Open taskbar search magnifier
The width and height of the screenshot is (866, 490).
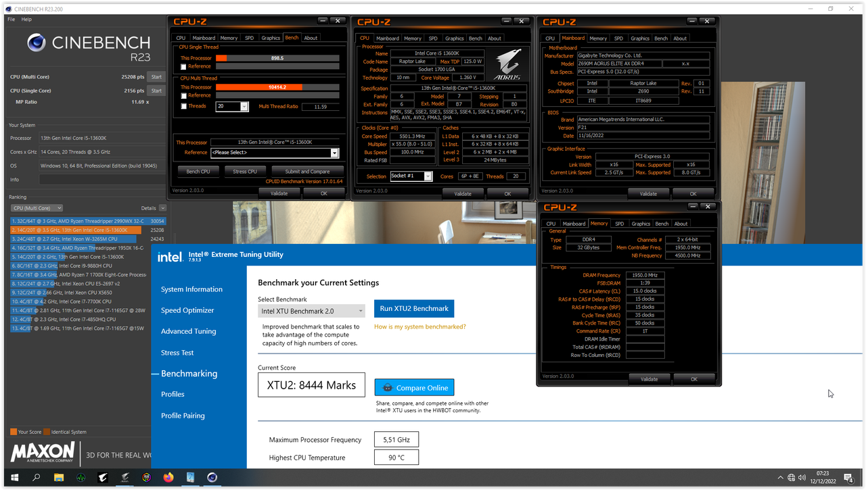tap(37, 477)
